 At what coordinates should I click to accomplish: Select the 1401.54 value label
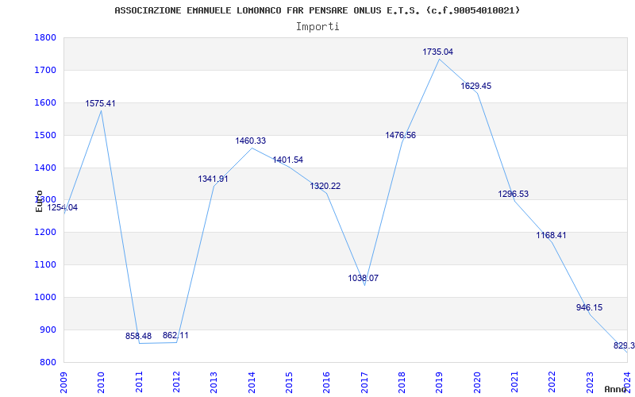coord(287,160)
